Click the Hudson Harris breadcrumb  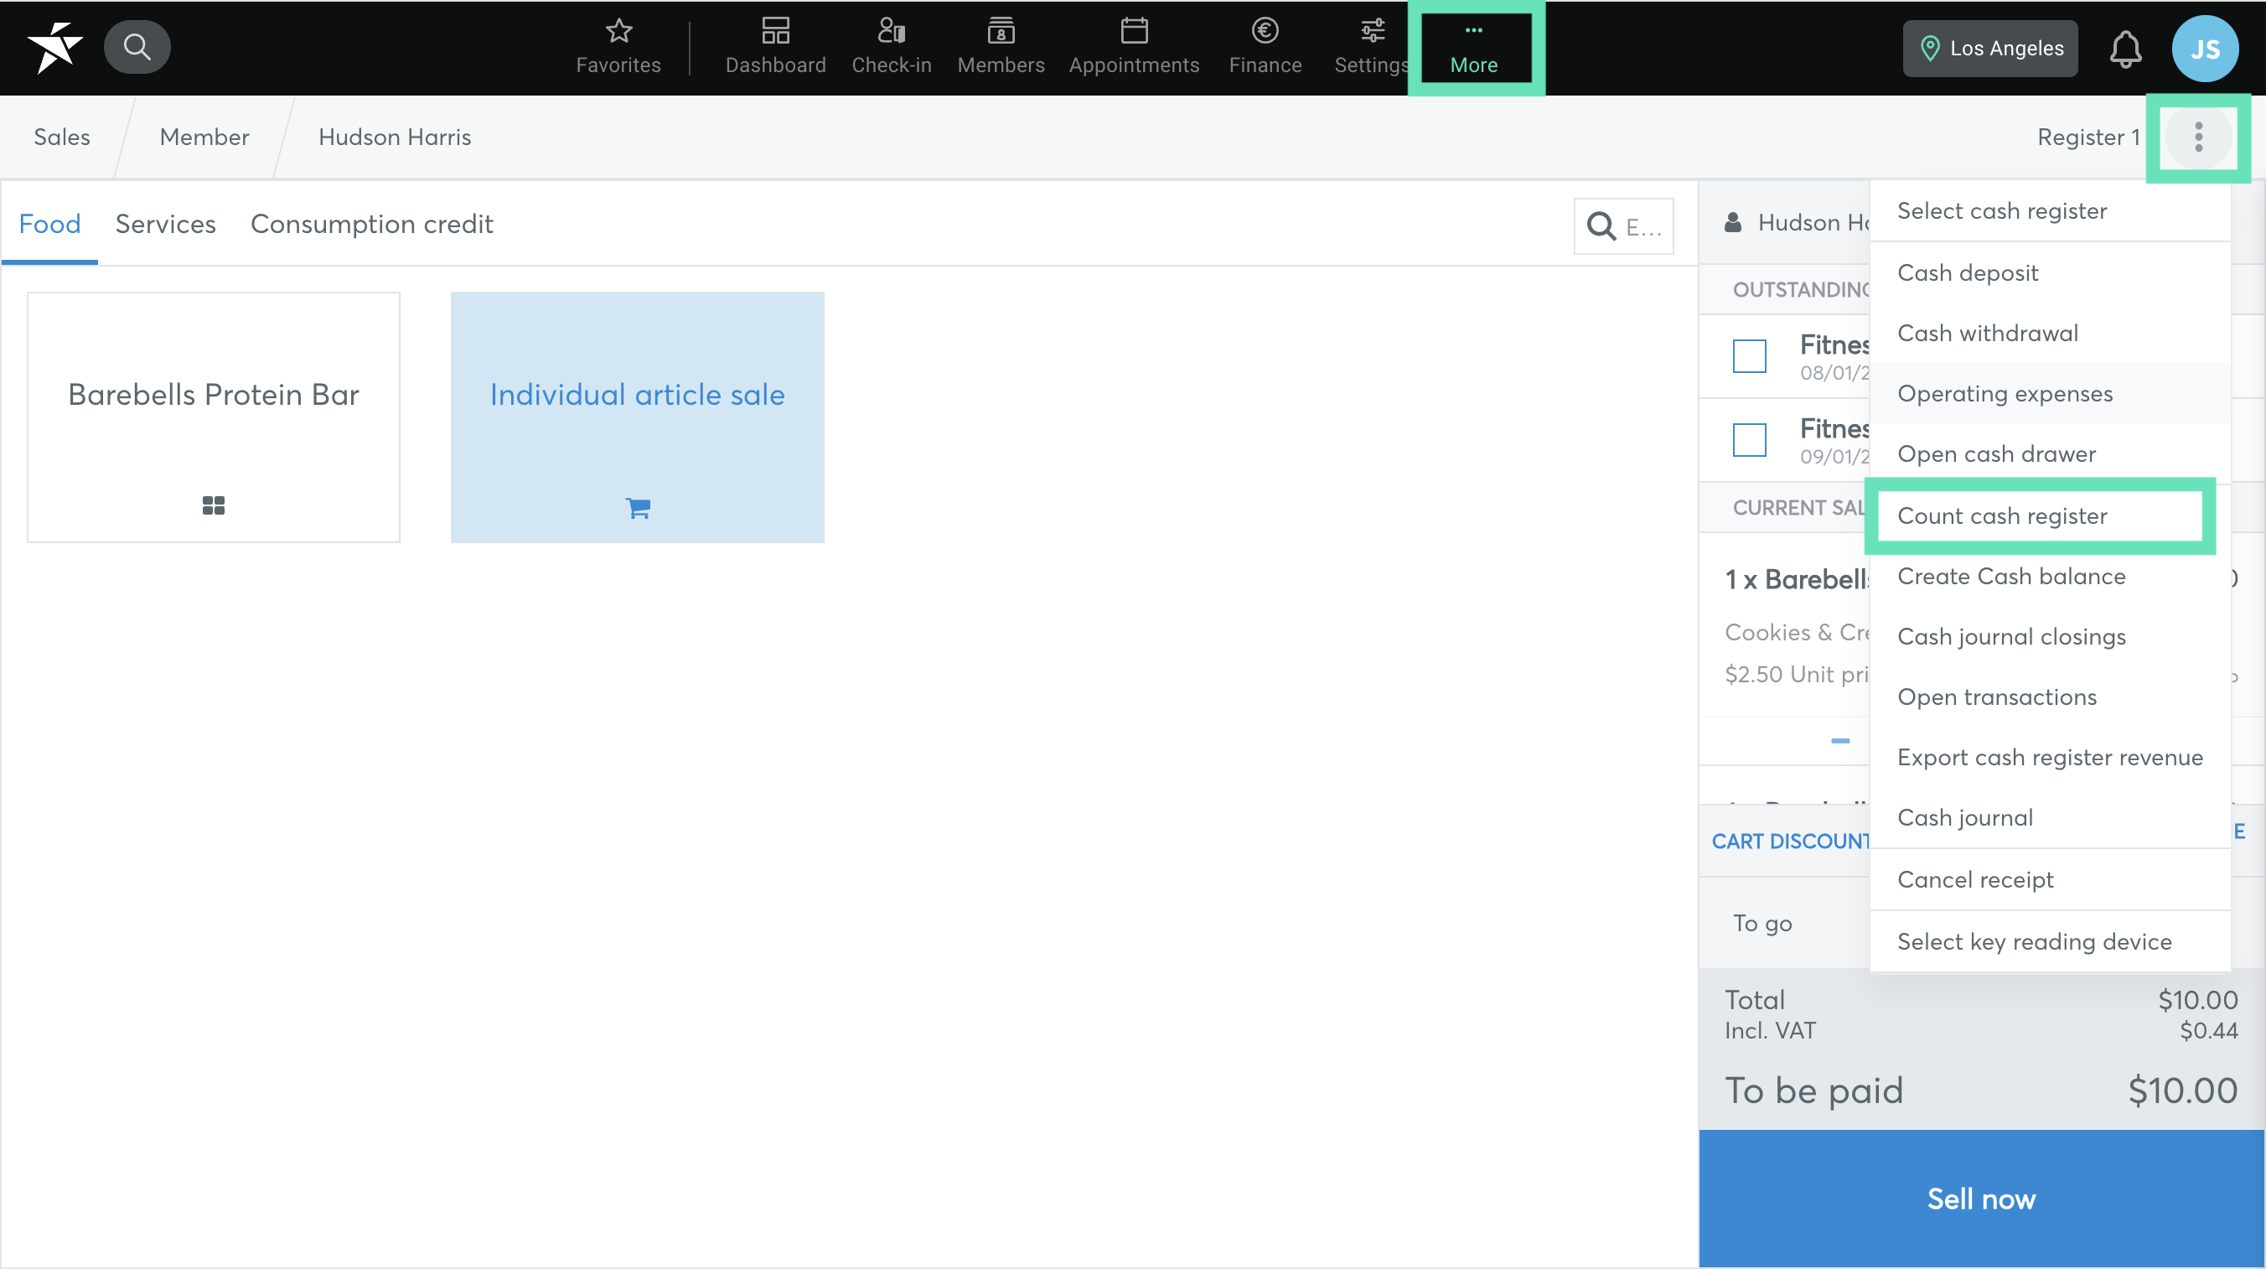click(395, 137)
